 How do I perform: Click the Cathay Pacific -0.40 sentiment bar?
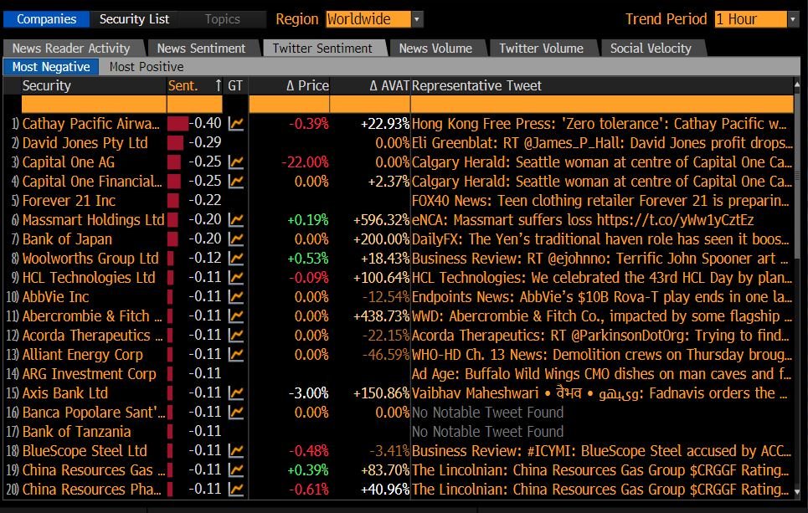point(178,124)
